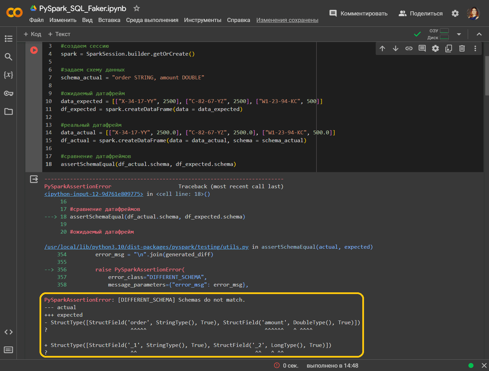Open the Справка menu

tap(238, 20)
